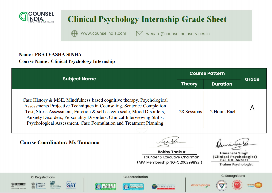This screenshot has height=193, width=272.
Task: Click the IAOTH Member badge
Action: 105,187
